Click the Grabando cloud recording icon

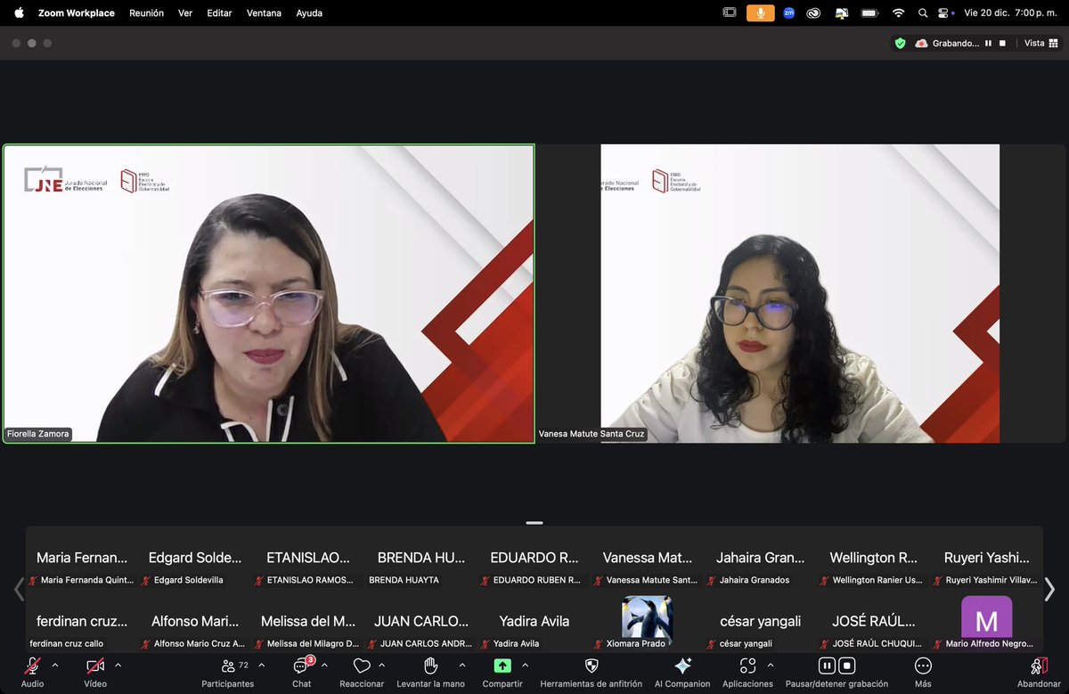point(921,43)
